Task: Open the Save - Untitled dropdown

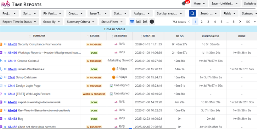Action: (225, 4)
